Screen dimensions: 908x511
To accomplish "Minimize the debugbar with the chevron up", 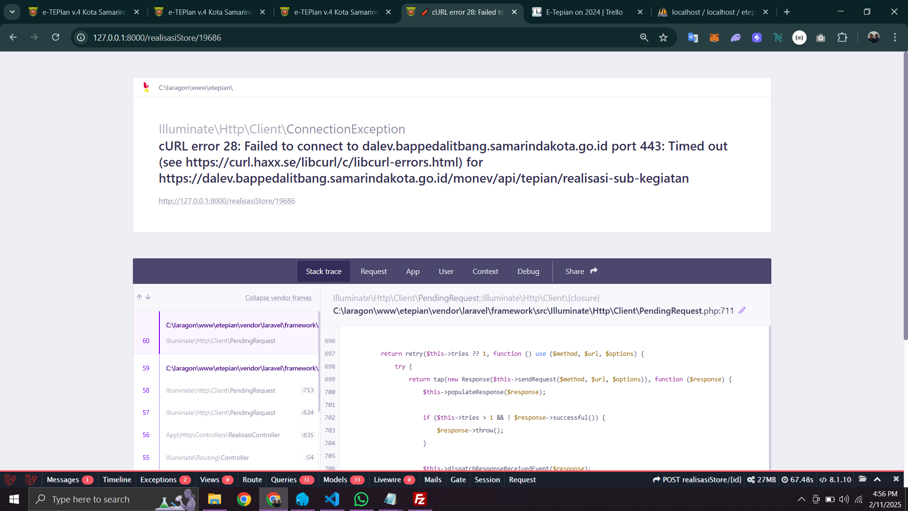I will 877,479.
